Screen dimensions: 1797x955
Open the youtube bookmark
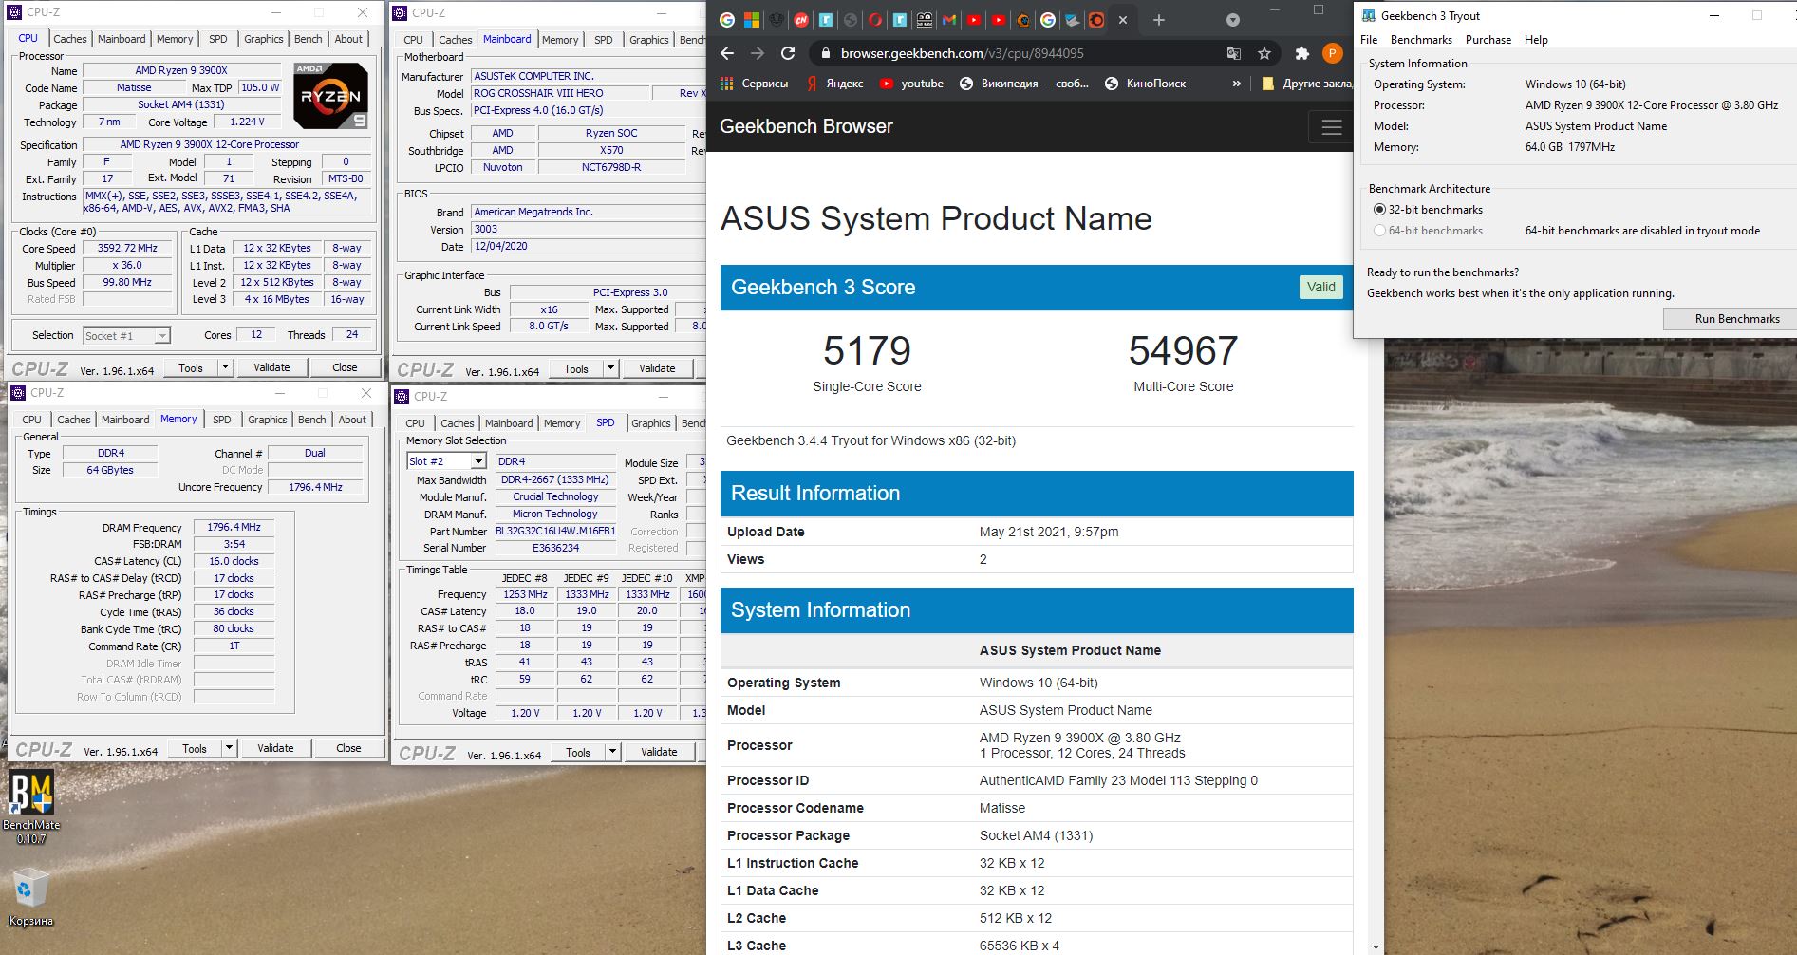(x=911, y=84)
